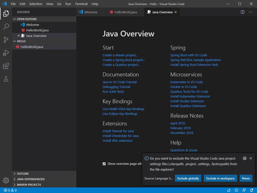Click Create a Spring Boot project link
The image size is (257, 193).
(123, 60)
